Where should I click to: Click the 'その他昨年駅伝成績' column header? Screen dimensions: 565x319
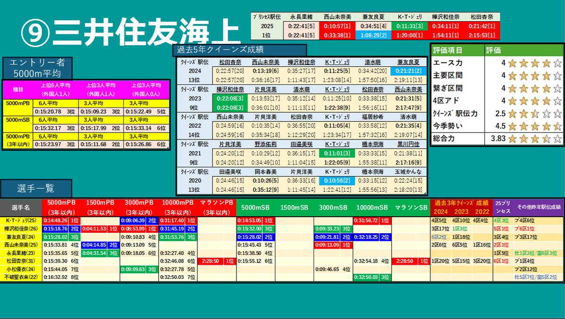coord(539,207)
